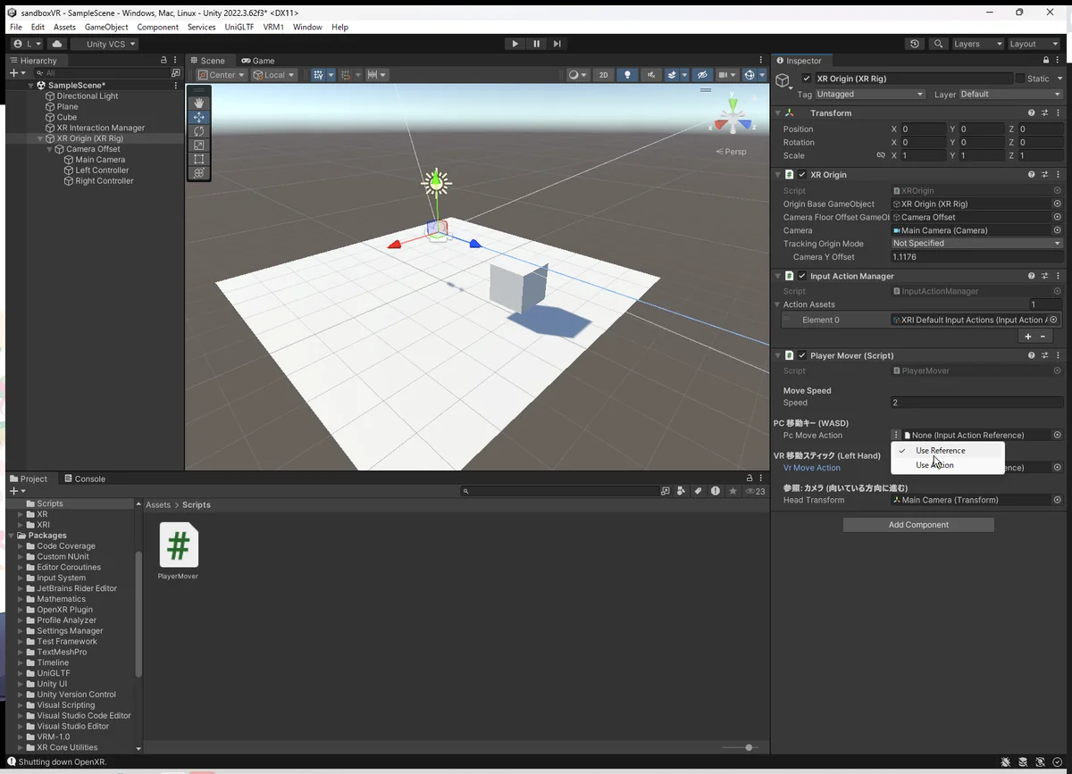Disable the Player Mover script checkbox
The image size is (1072, 774).
(802, 355)
